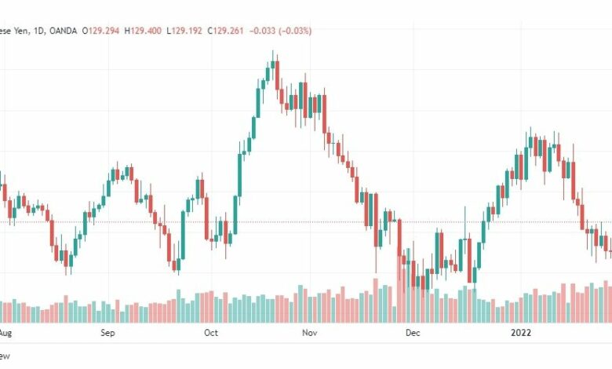
Task: Open the partially visible link below the chart
Action: tap(5, 356)
